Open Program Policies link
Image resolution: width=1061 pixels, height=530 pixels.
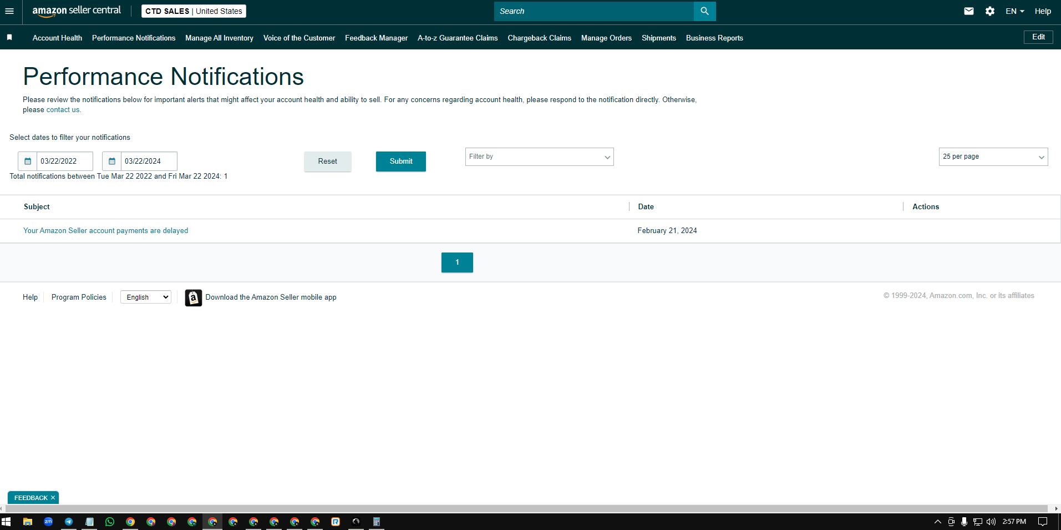pyautogui.click(x=79, y=297)
